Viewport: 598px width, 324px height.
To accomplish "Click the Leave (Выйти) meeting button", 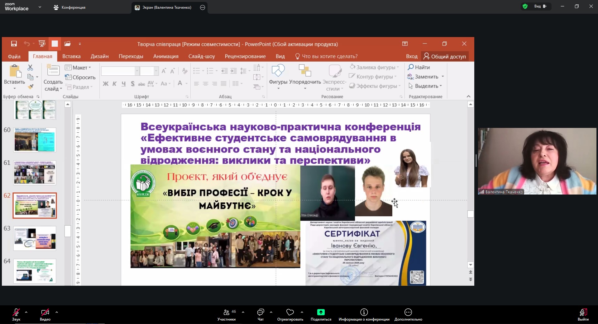I will [583, 312].
